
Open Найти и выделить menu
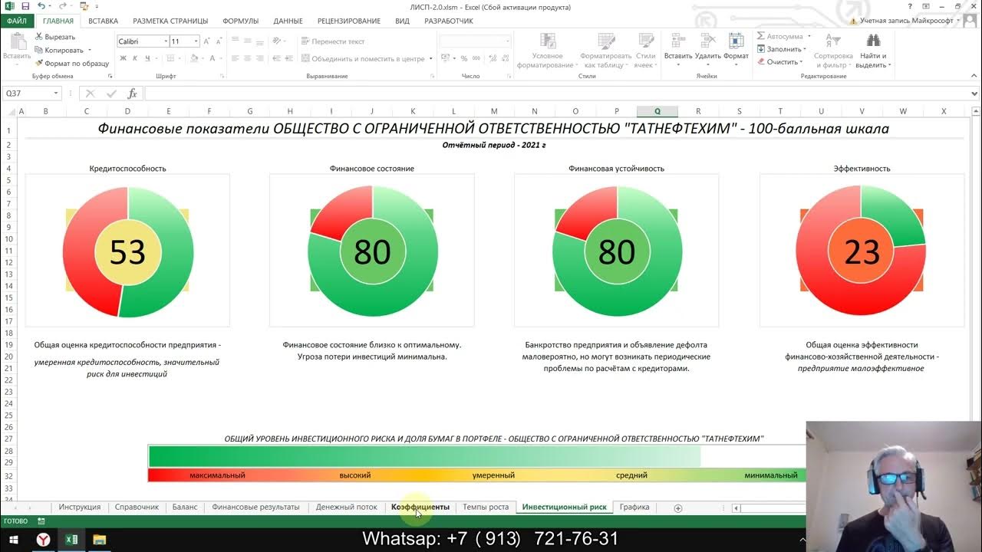(872, 51)
